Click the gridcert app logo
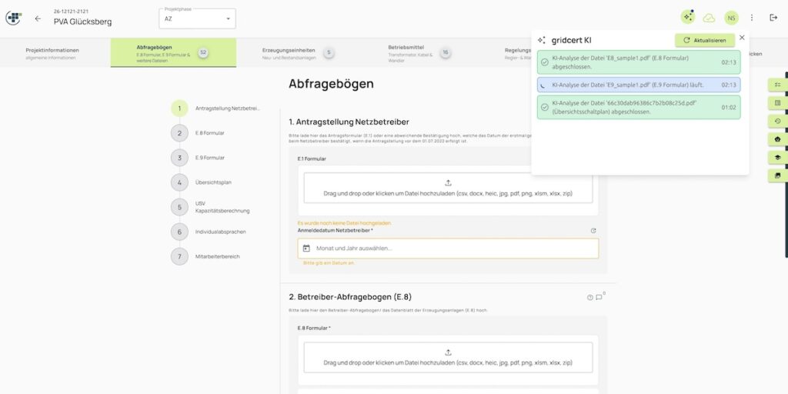 click(x=14, y=18)
